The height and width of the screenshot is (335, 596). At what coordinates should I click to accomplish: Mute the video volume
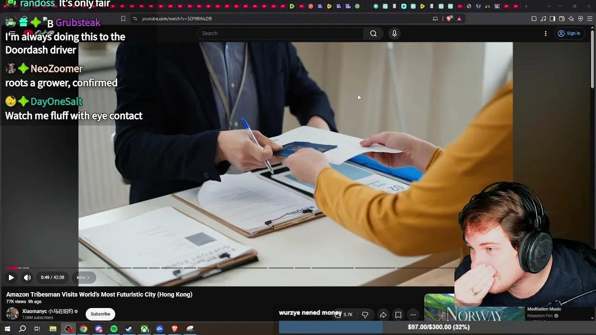pyautogui.click(x=27, y=278)
